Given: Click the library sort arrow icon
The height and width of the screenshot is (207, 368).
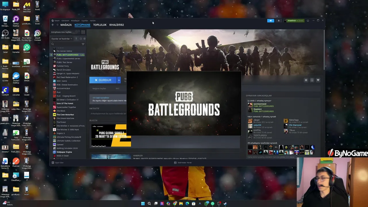Looking at the screenshot, I should point(76,39).
